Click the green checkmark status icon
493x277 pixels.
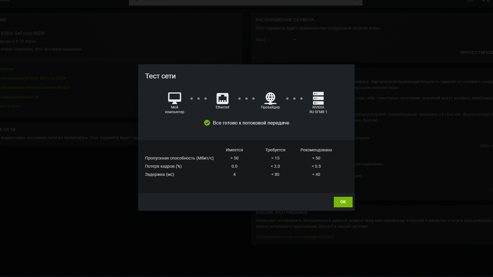tap(207, 123)
